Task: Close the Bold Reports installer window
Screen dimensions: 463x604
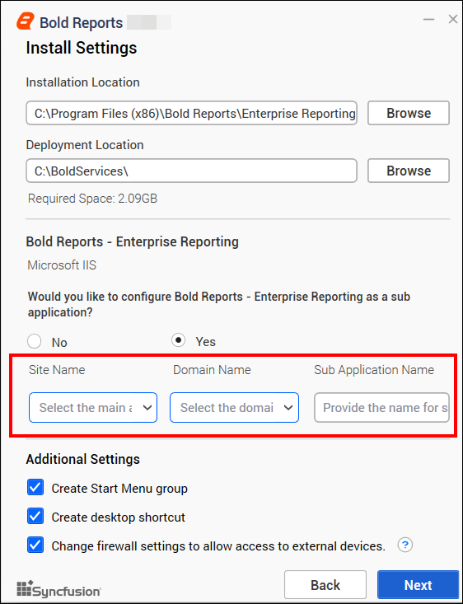Action: [452, 19]
